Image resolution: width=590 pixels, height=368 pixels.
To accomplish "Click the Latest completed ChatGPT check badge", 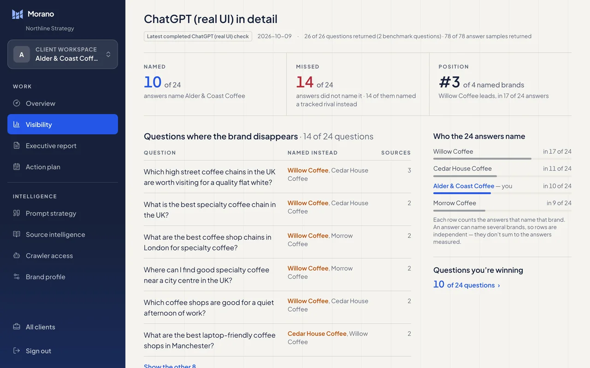I will point(198,36).
